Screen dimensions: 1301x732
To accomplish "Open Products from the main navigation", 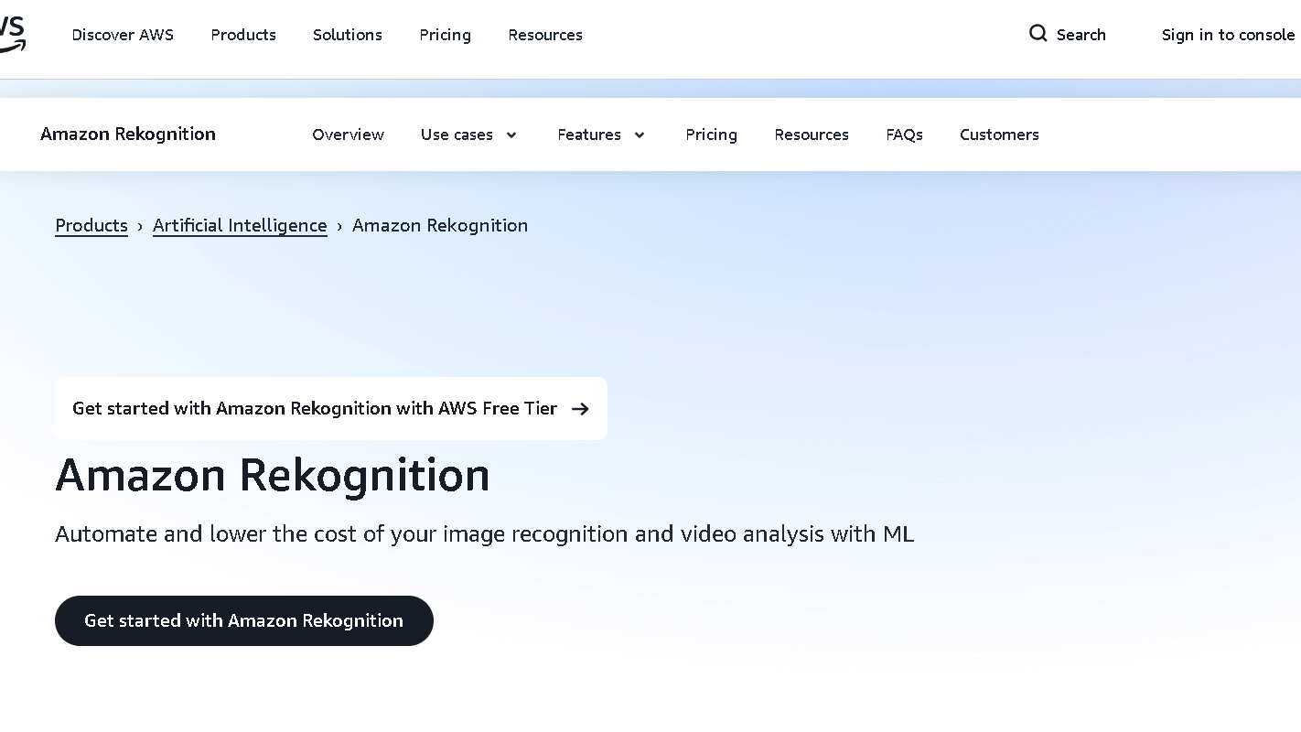I will [x=243, y=35].
